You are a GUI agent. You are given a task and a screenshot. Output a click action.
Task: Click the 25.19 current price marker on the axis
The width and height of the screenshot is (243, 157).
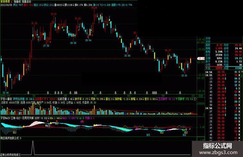click(201, 59)
